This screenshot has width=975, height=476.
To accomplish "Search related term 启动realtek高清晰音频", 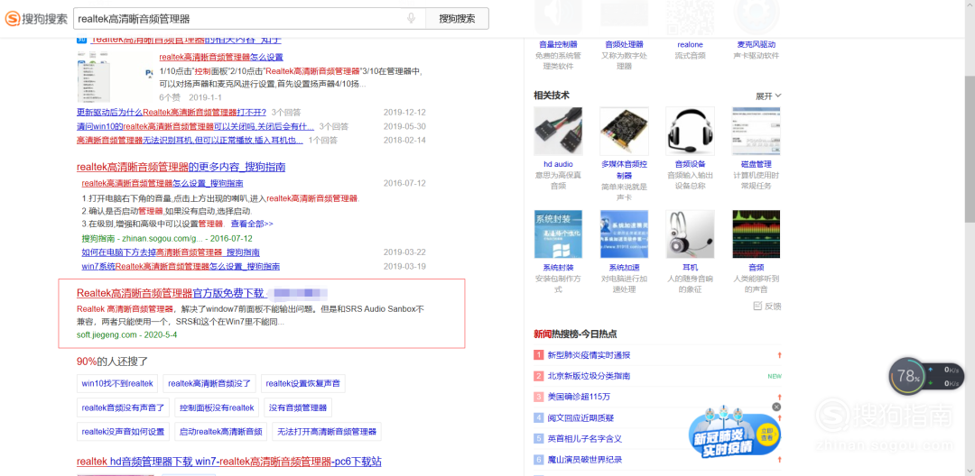I will pyautogui.click(x=221, y=432).
